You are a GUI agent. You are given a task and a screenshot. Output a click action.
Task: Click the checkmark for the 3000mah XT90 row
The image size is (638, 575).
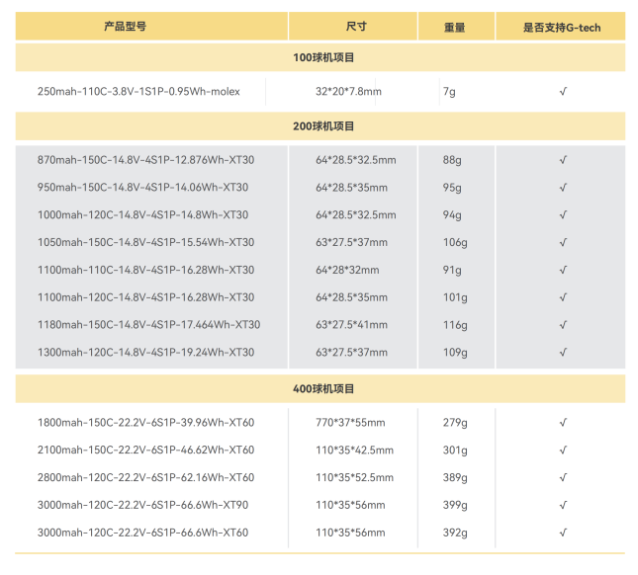[562, 506]
